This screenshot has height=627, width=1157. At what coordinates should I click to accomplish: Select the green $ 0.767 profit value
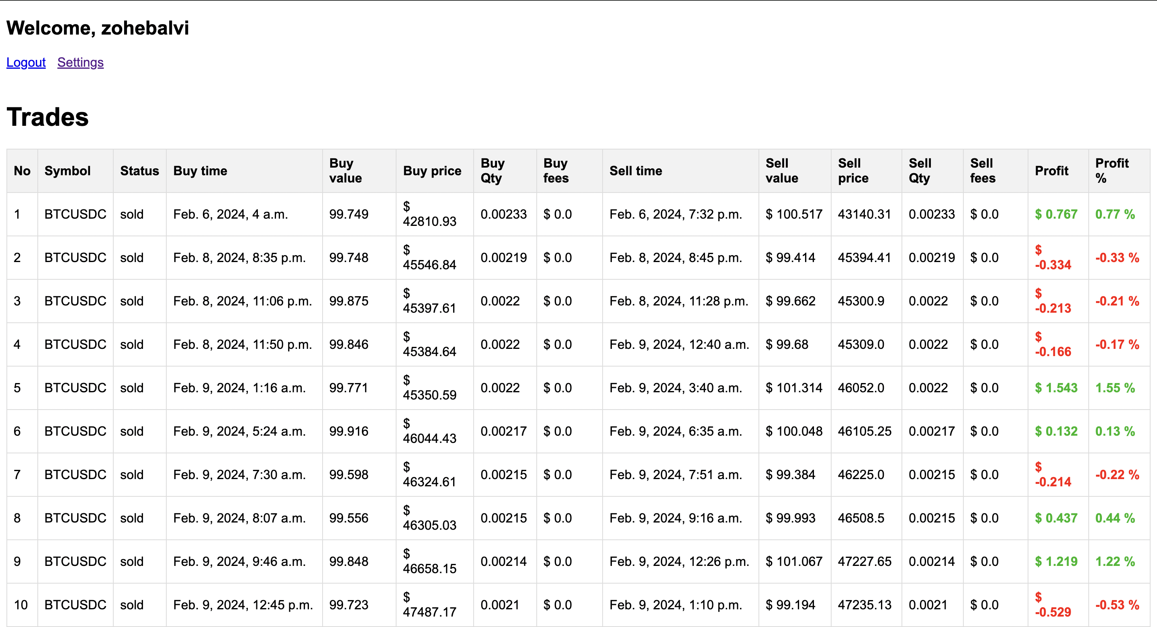pos(1055,214)
